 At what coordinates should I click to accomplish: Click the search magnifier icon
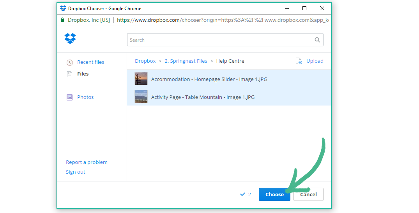pos(317,40)
